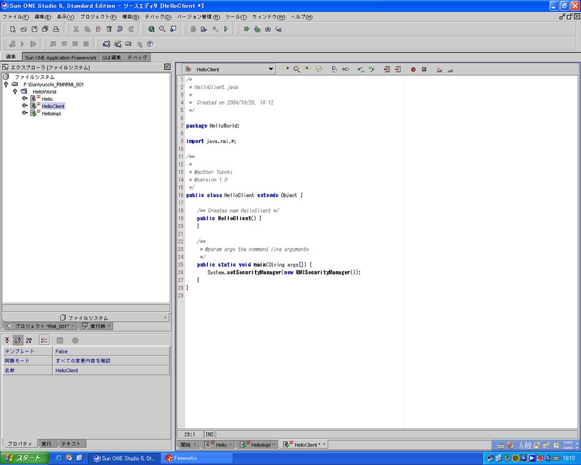Switch to the HelloImpl editor tab

point(261,445)
